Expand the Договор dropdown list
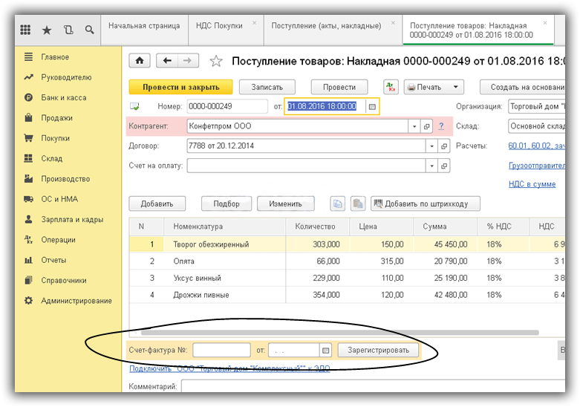Image resolution: width=580 pixels, height=407 pixels. pos(431,146)
